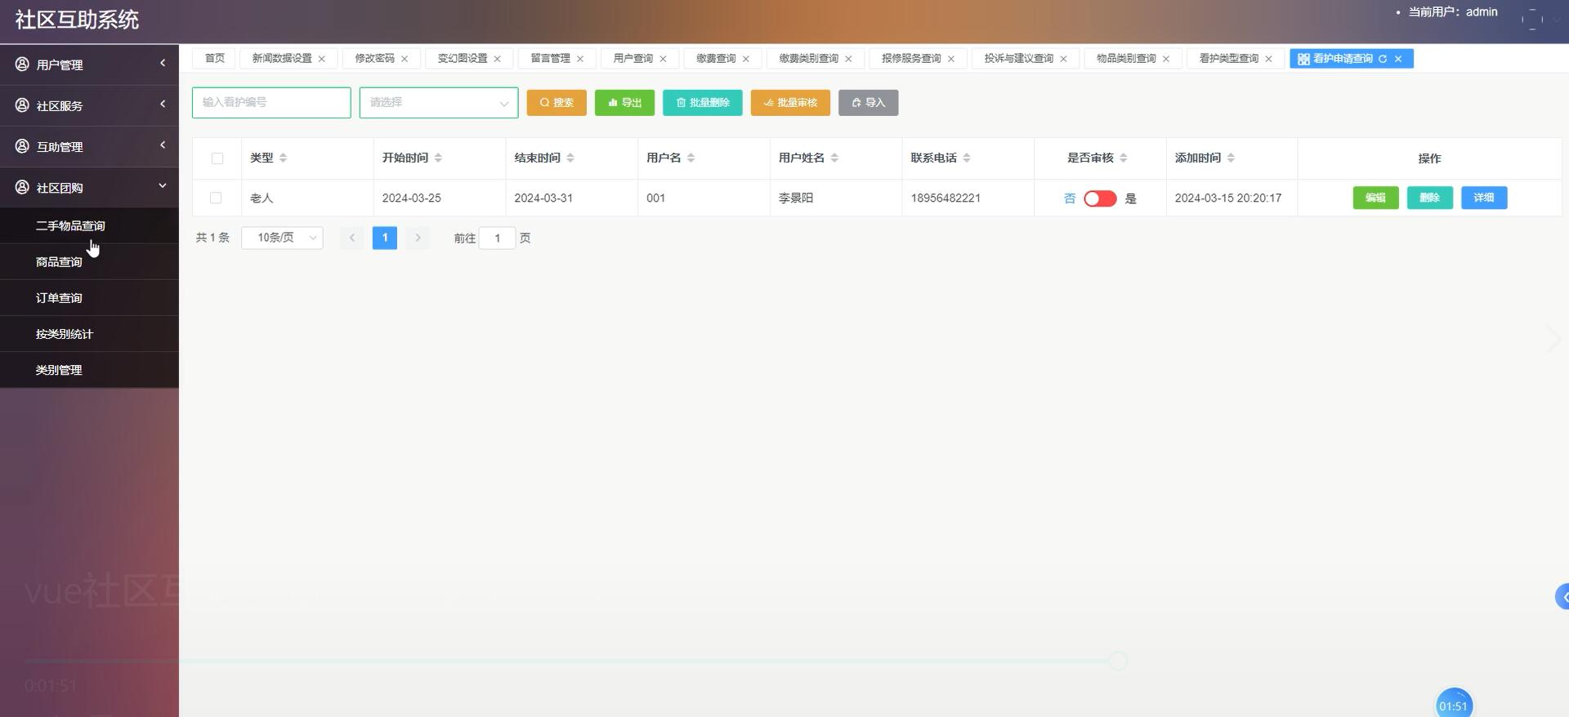Sort table by 联系电话 column
Image resolution: width=1569 pixels, height=717 pixels.
(x=967, y=158)
